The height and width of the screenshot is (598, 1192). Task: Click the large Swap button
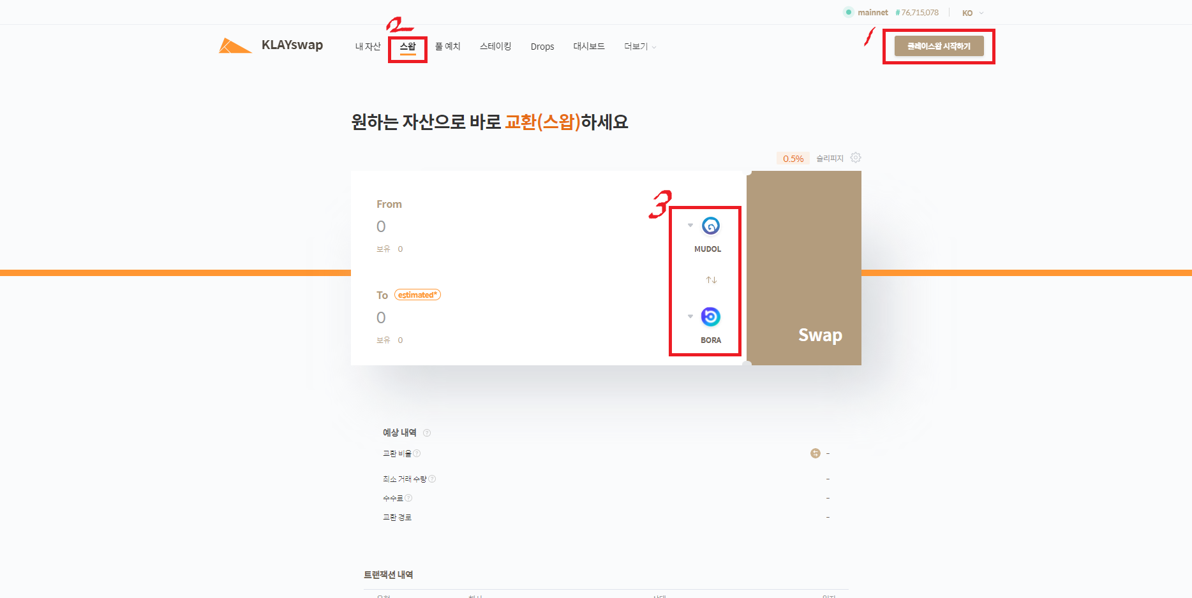pos(804,268)
